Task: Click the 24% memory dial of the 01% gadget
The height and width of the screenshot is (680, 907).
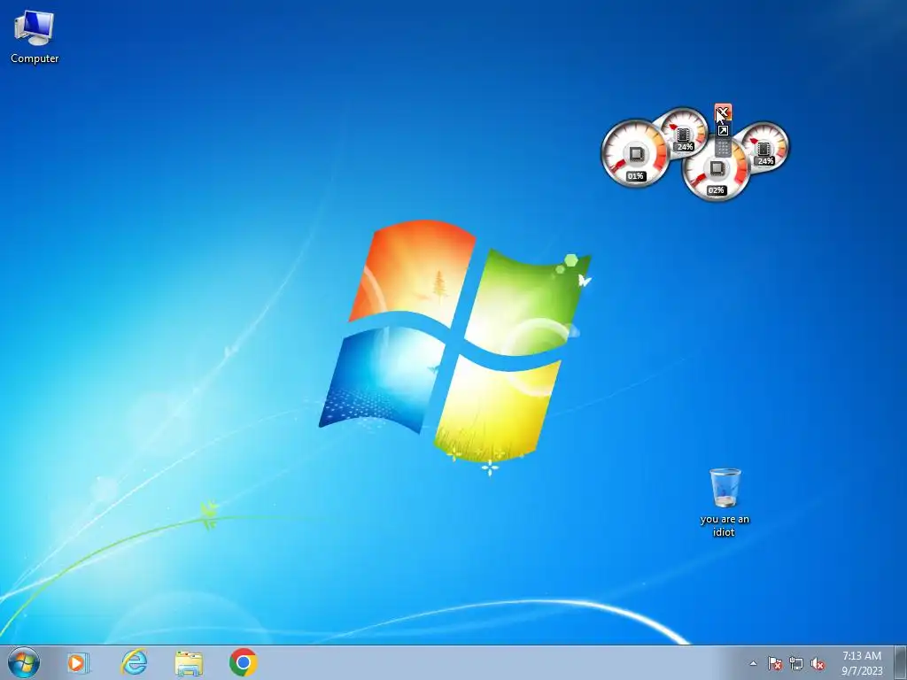Action: click(684, 133)
